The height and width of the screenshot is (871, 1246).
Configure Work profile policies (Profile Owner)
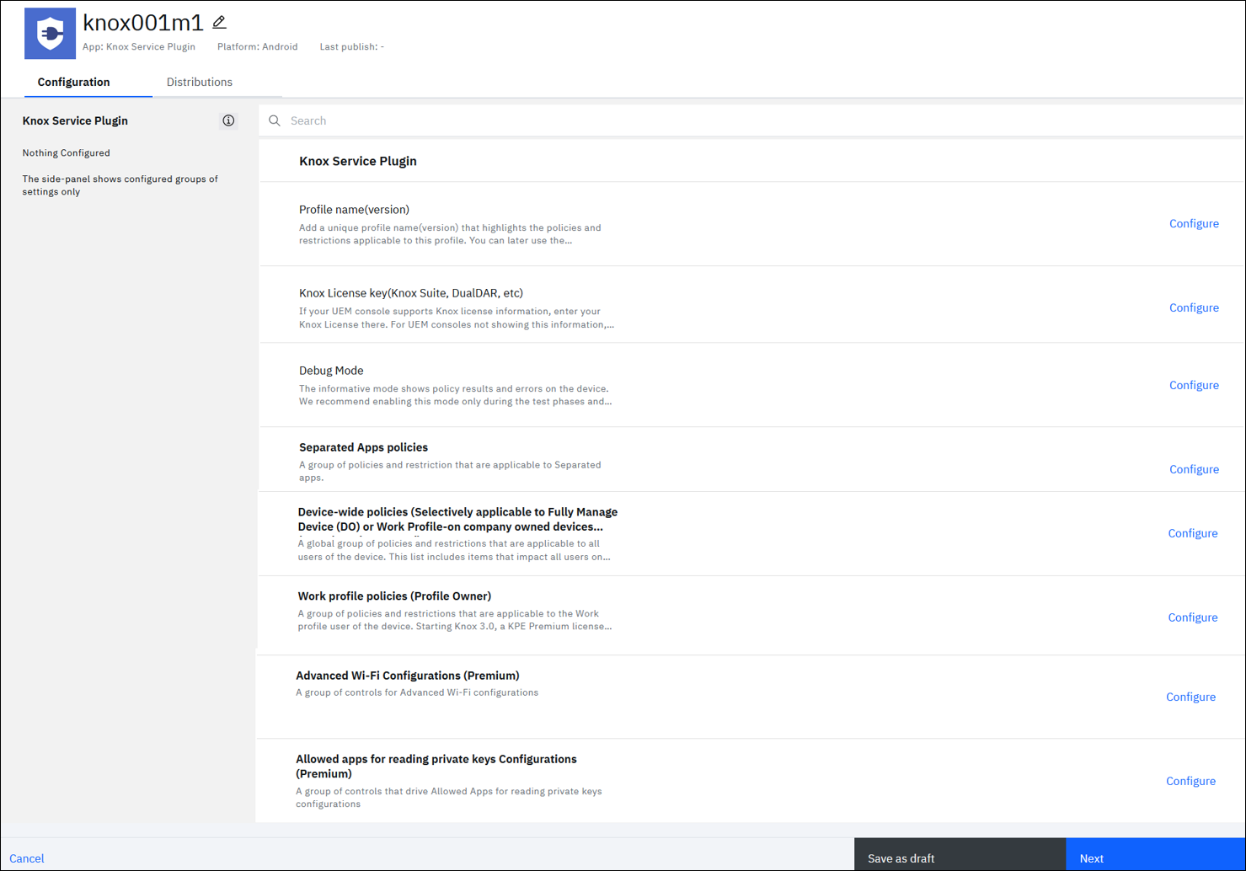pyautogui.click(x=1192, y=617)
